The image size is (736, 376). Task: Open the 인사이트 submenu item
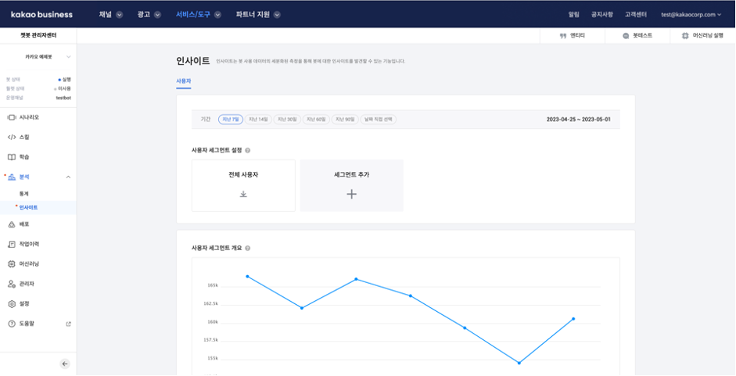[x=28, y=207]
